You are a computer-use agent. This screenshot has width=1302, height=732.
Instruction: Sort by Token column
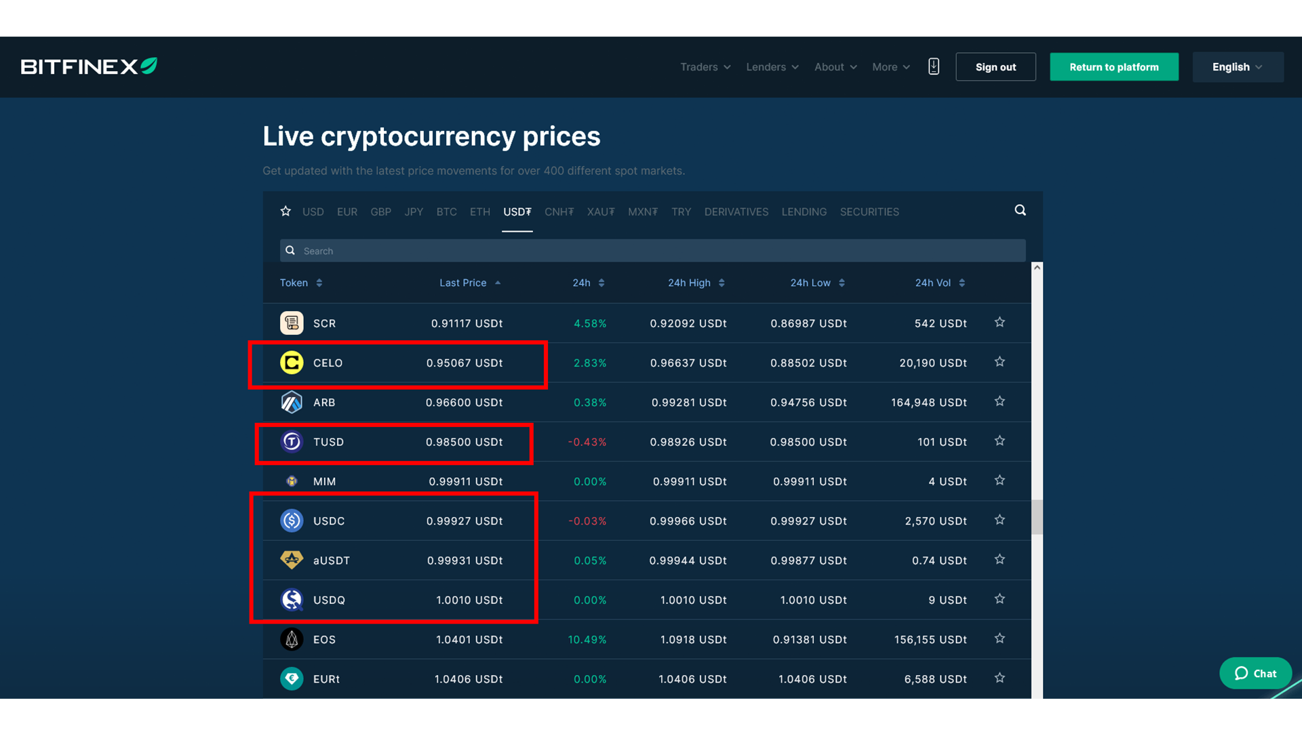pos(301,283)
